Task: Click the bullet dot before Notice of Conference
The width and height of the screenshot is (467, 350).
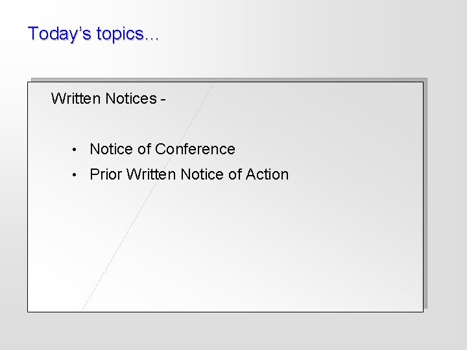Action: [76, 150]
